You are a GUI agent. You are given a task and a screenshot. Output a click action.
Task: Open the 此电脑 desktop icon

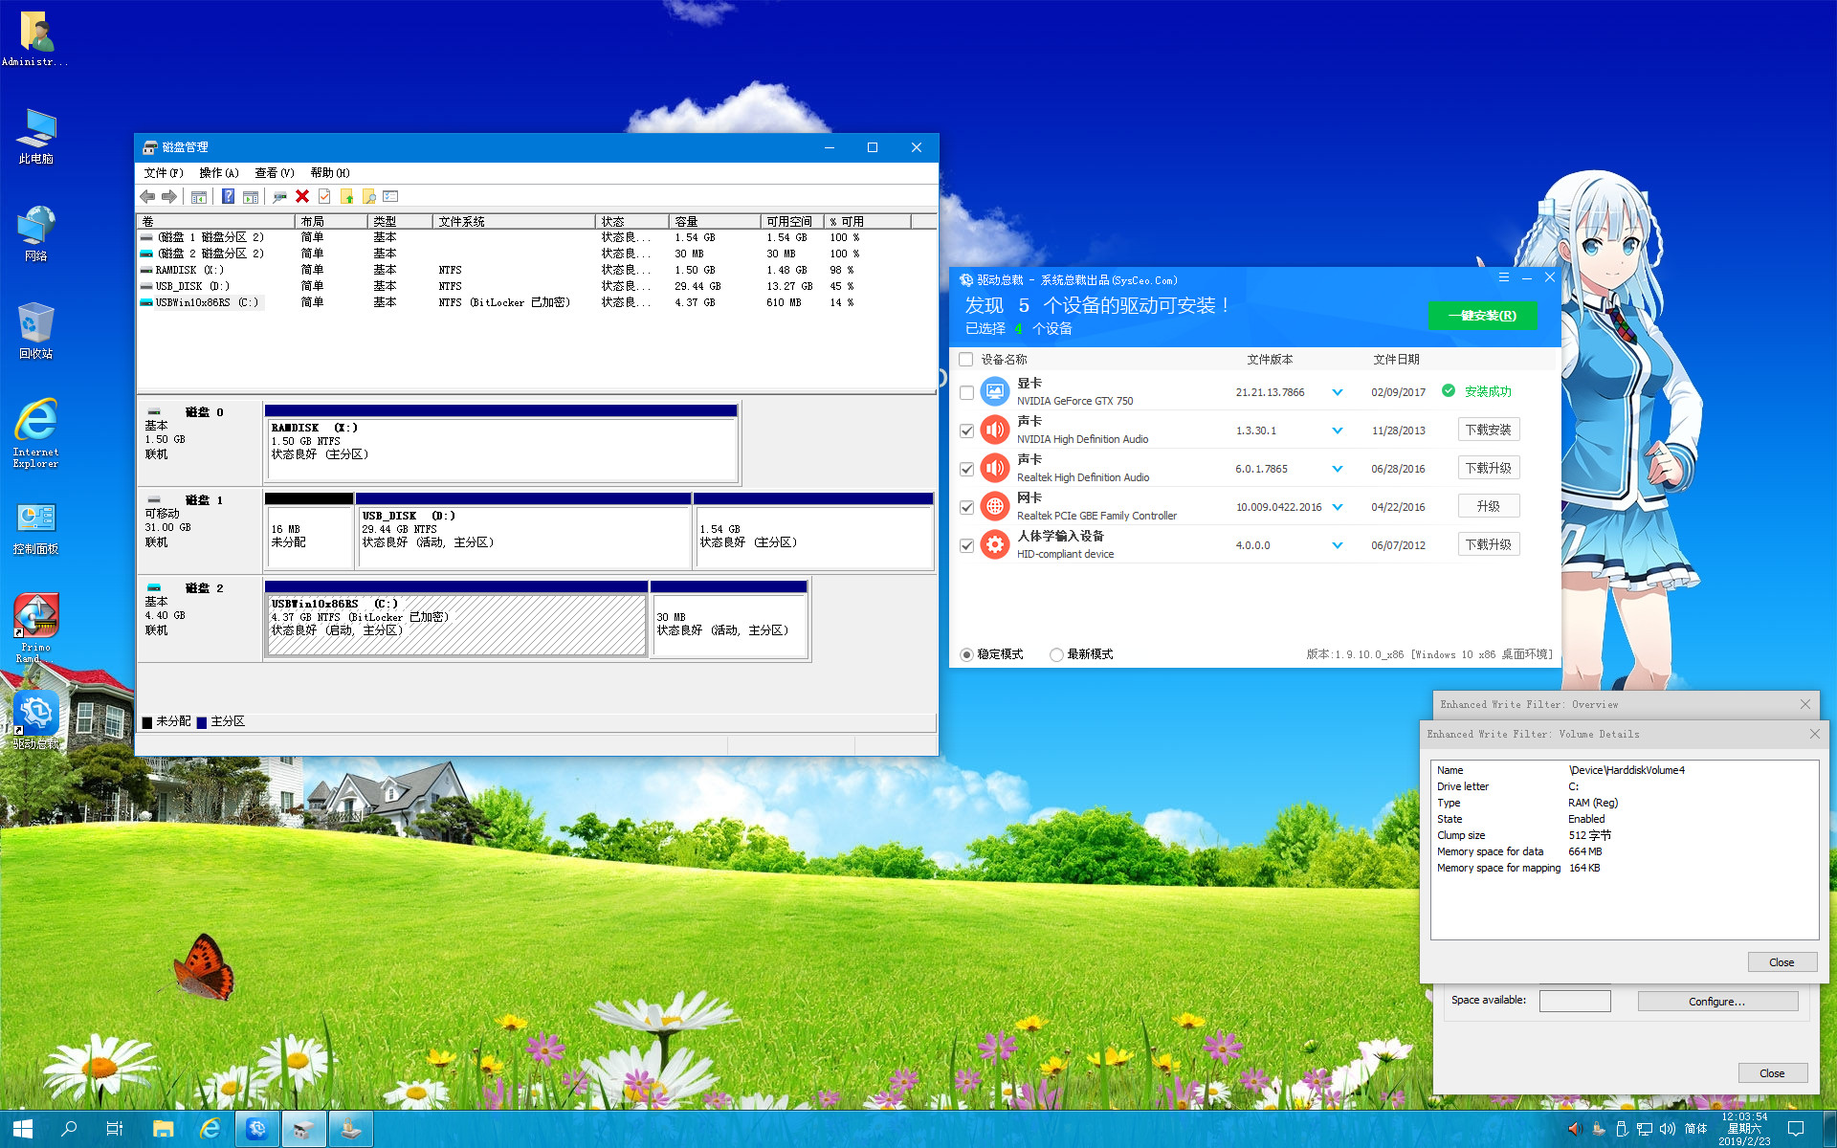click(36, 137)
